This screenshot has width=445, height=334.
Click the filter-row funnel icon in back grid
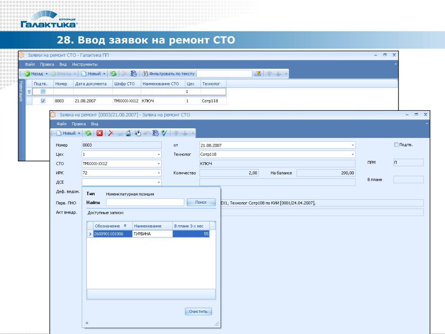point(29,92)
